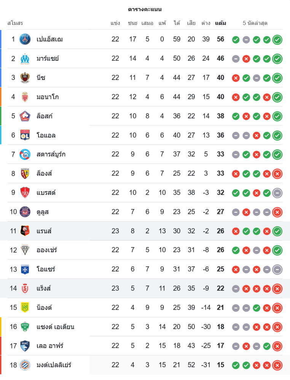290x380 pixels.
Task: Open PSG's latest circled win result icon
Action: point(277,40)
